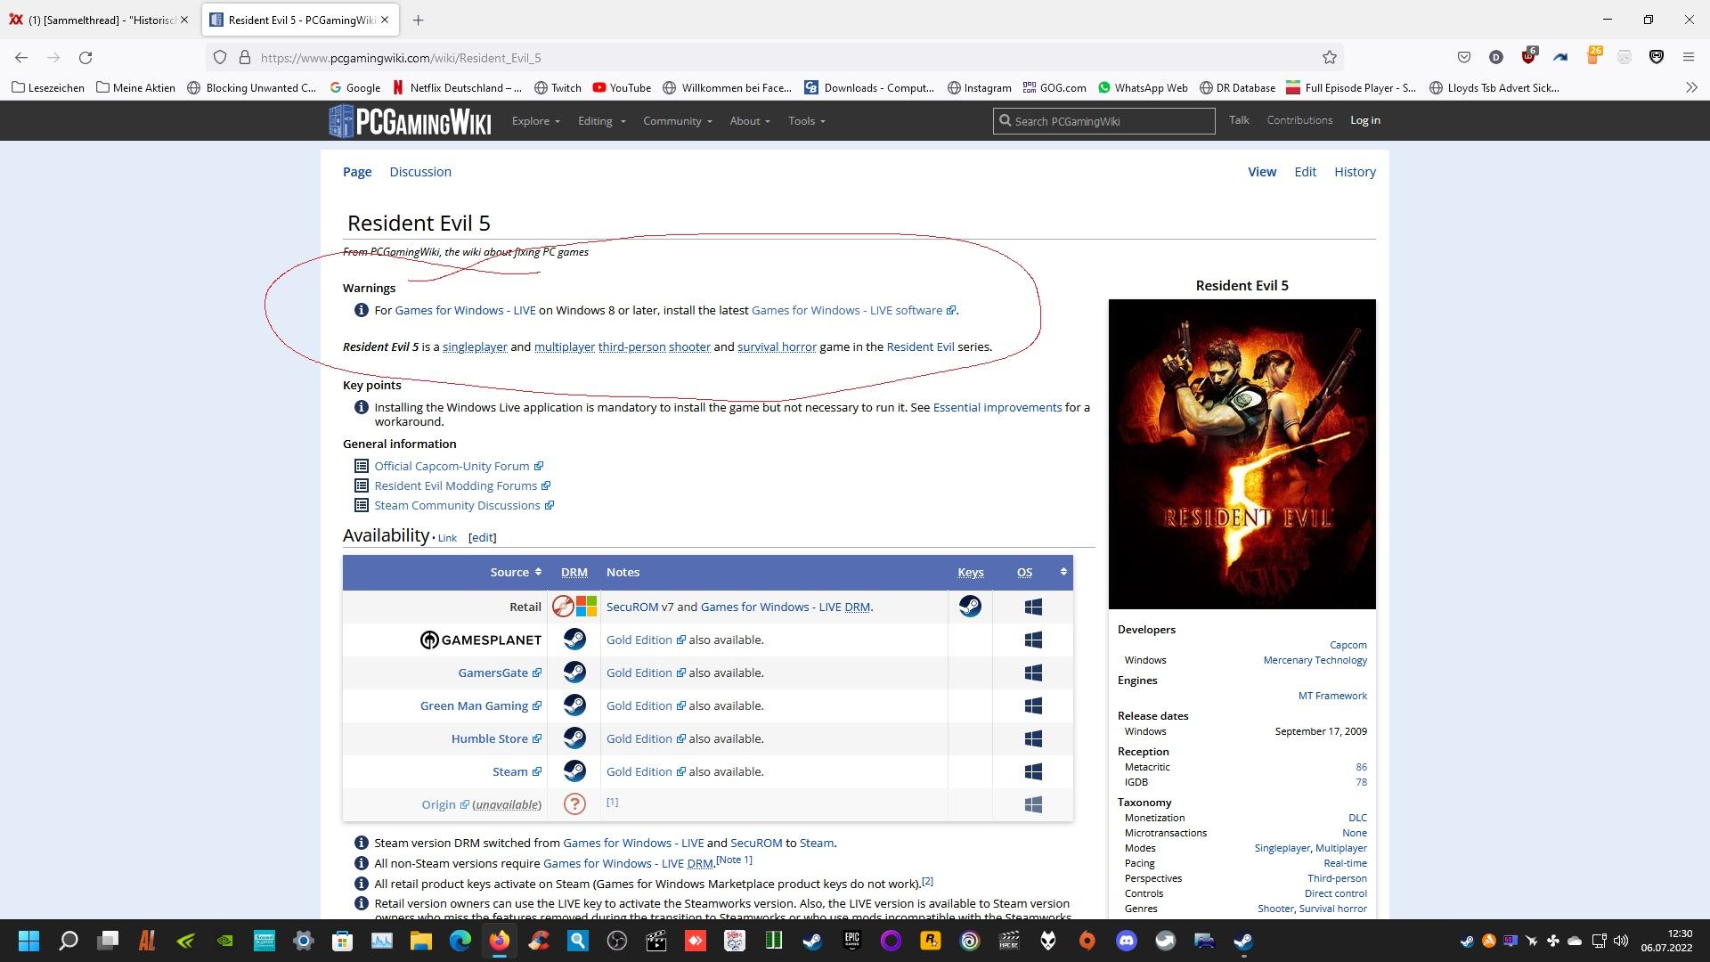Click the Steam DRM icon in GamersGate row
Image resolution: width=1710 pixels, height=962 pixels.
[x=574, y=673]
